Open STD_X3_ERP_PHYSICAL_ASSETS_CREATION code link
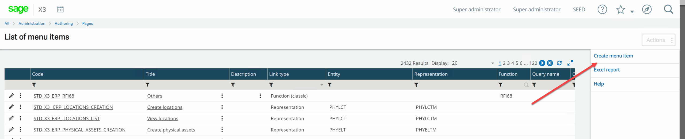 (79, 130)
